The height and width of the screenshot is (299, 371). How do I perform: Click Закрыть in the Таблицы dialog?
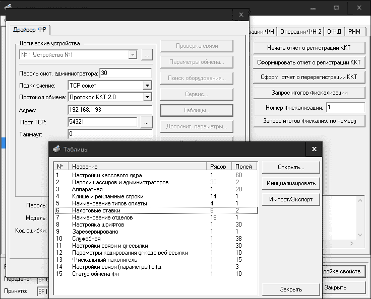291,289
